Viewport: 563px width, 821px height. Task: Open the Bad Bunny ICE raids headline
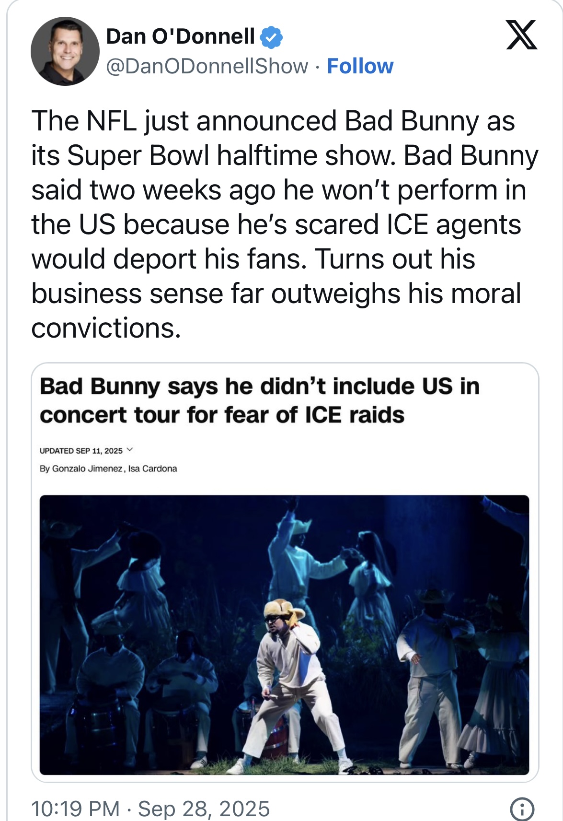[259, 400]
